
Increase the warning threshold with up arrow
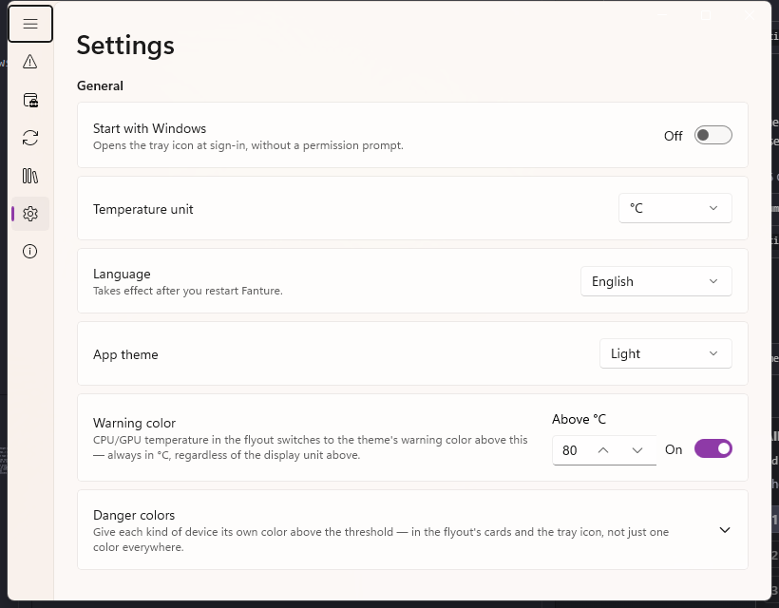(603, 450)
